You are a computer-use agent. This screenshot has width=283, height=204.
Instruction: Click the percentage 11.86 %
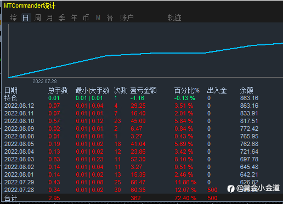click(x=185, y=182)
